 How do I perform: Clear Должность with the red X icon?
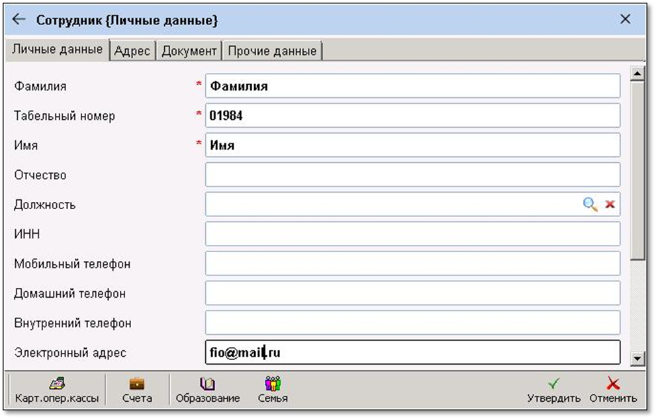[610, 205]
